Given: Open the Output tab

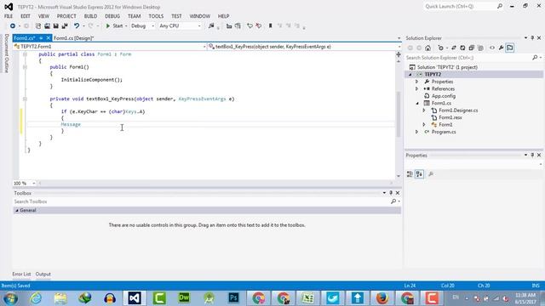Looking at the screenshot, I should [x=43, y=274].
